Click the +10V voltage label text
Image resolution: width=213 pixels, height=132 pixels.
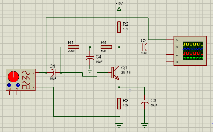119,4
